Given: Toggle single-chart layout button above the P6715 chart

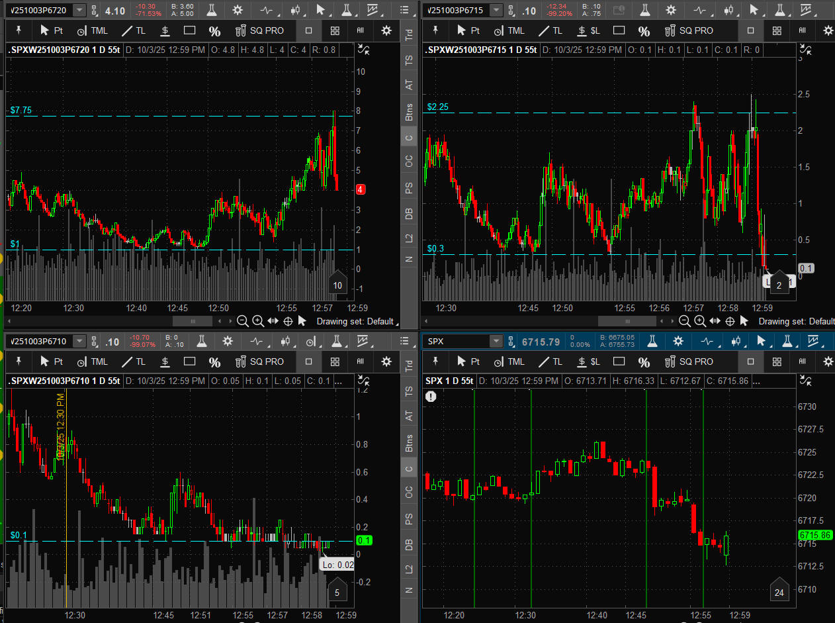Looking at the screenshot, I should click(x=750, y=30).
